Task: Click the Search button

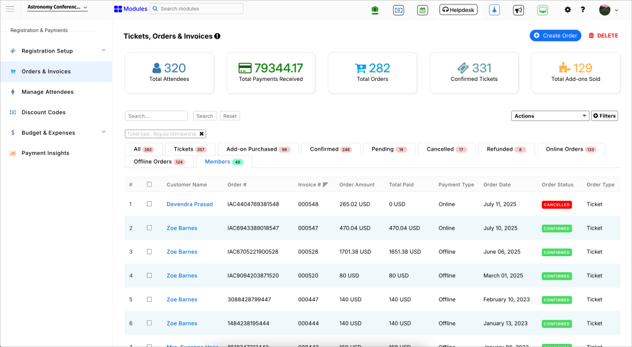Action: [205, 116]
